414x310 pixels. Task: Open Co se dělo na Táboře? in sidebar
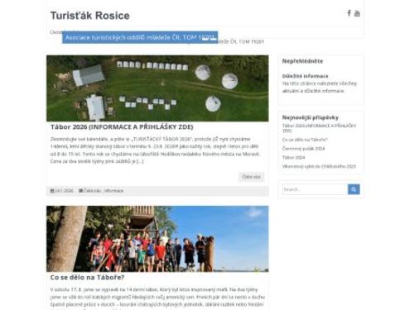[305, 140]
